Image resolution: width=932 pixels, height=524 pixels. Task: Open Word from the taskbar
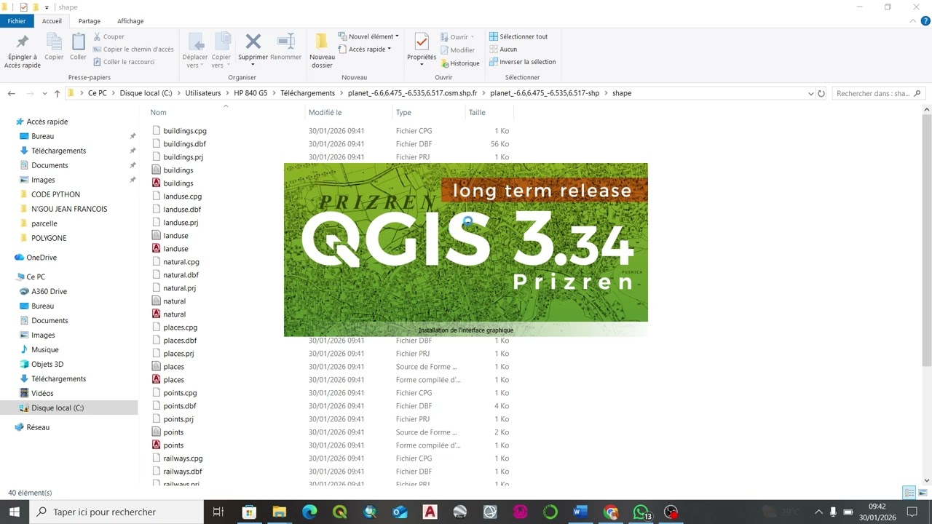click(580, 512)
